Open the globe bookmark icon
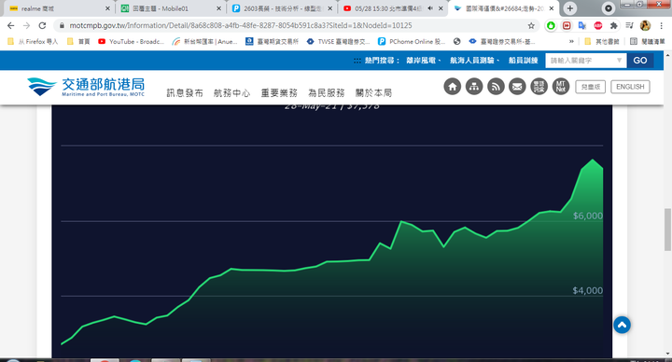This screenshot has width=672, height=362. 456,42
